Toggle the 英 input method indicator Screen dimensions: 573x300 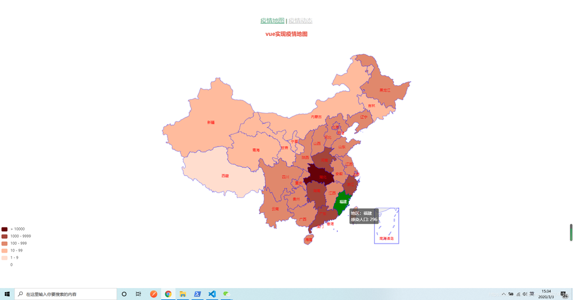[532, 294]
